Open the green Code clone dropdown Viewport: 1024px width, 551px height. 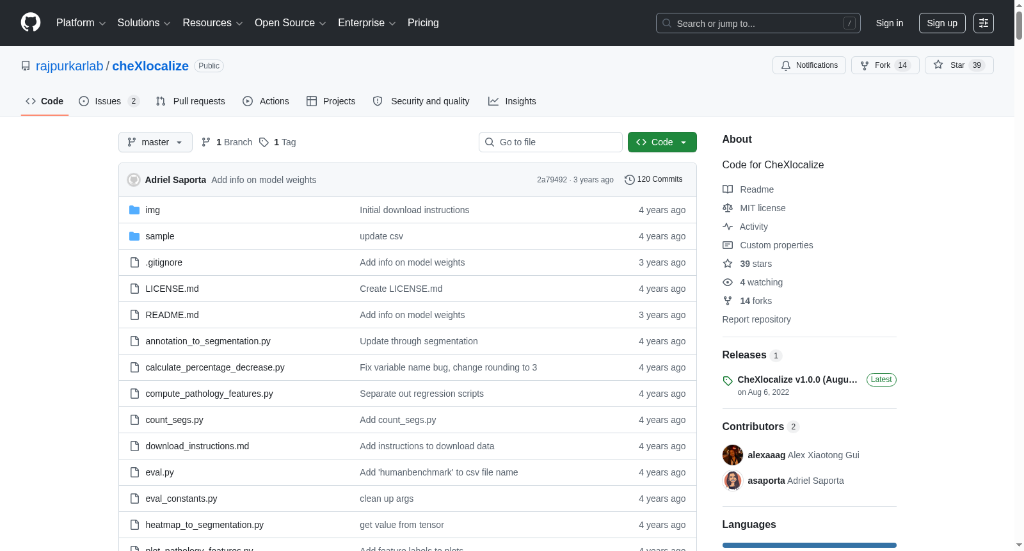pyautogui.click(x=662, y=142)
